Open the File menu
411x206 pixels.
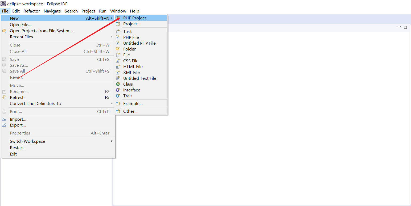[x=5, y=11]
